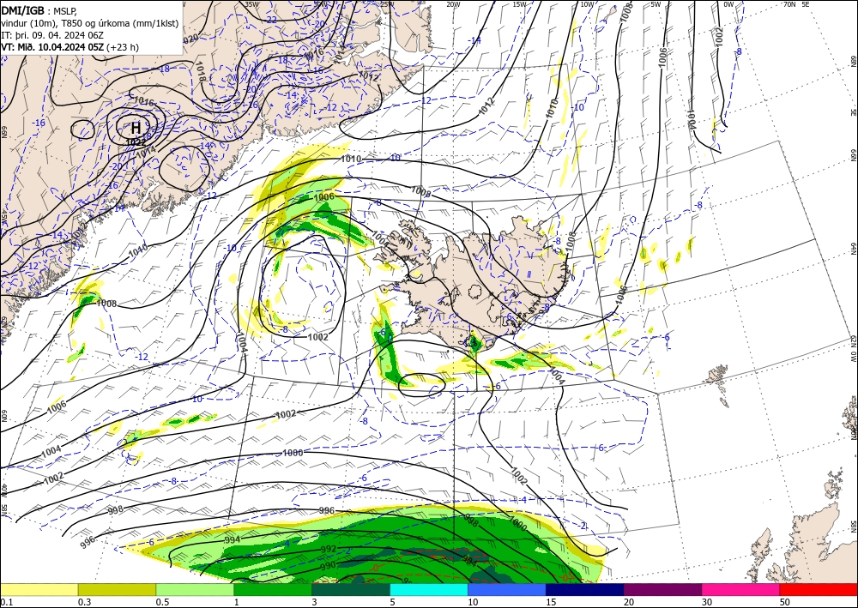
Task: Select the purple 20–30 legend swatch
Action: pos(662,589)
